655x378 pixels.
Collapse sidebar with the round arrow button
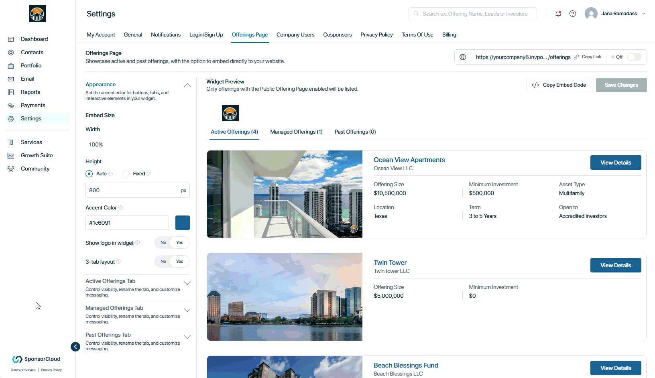point(75,347)
